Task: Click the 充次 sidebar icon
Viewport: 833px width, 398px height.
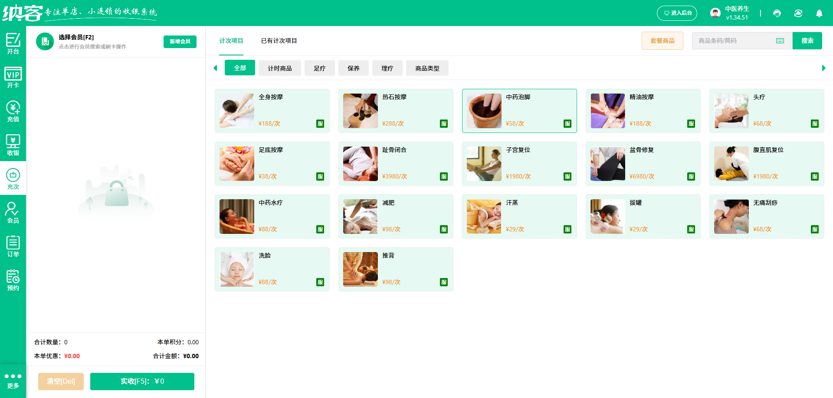Action: (13, 178)
